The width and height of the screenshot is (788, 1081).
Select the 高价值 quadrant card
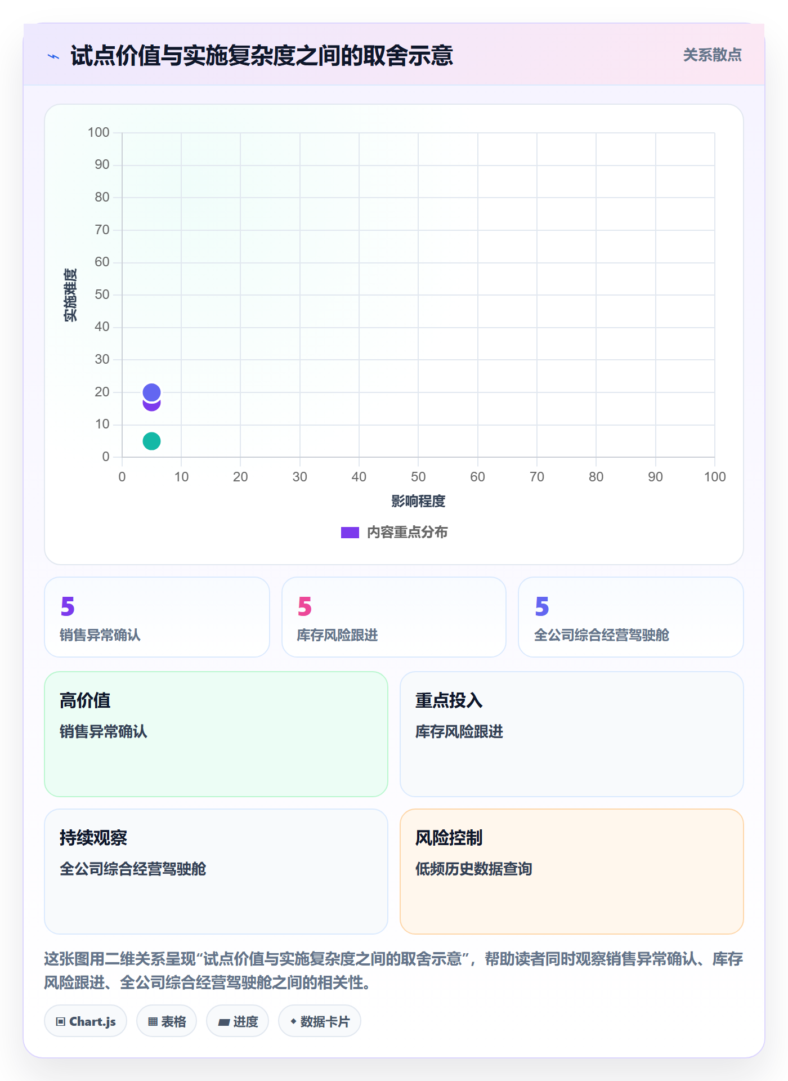pos(216,734)
